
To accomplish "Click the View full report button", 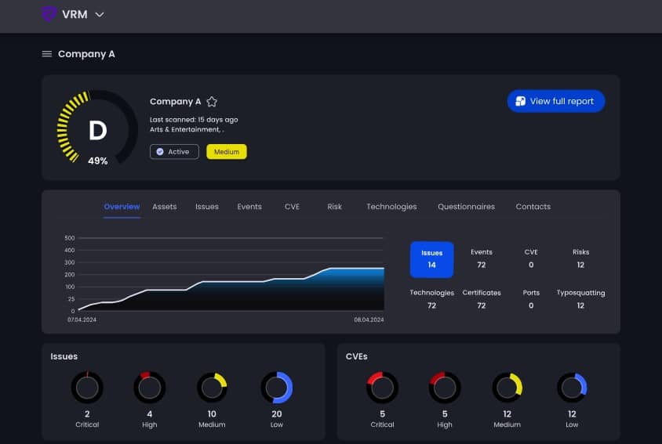I will 556,101.
